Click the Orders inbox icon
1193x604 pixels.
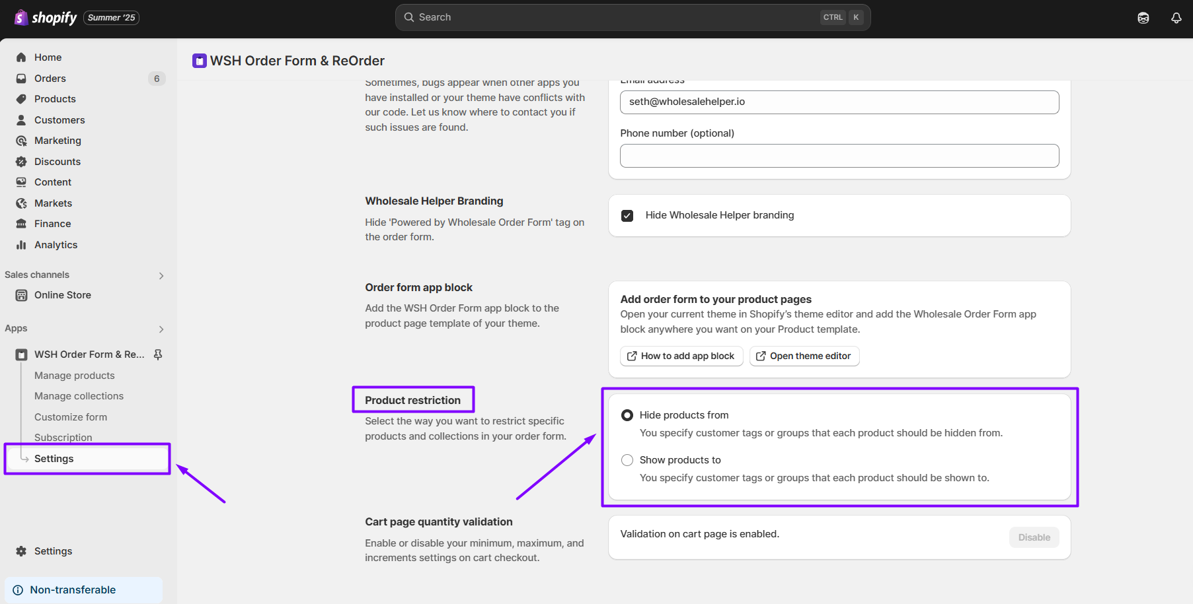point(21,79)
